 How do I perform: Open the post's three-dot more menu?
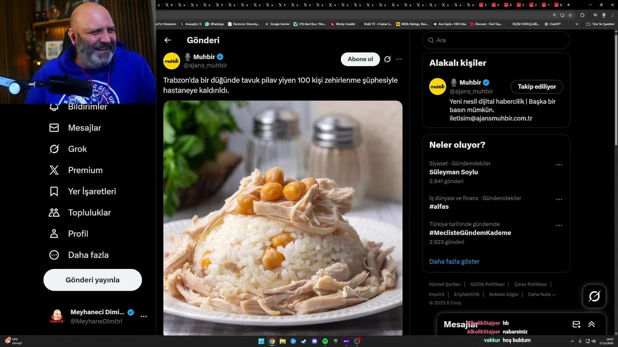click(399, 59)
